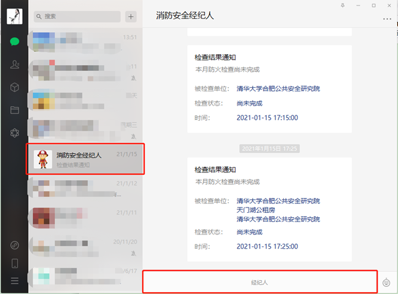Open the 17:25 检查结果通知 message card

[270, 210]
